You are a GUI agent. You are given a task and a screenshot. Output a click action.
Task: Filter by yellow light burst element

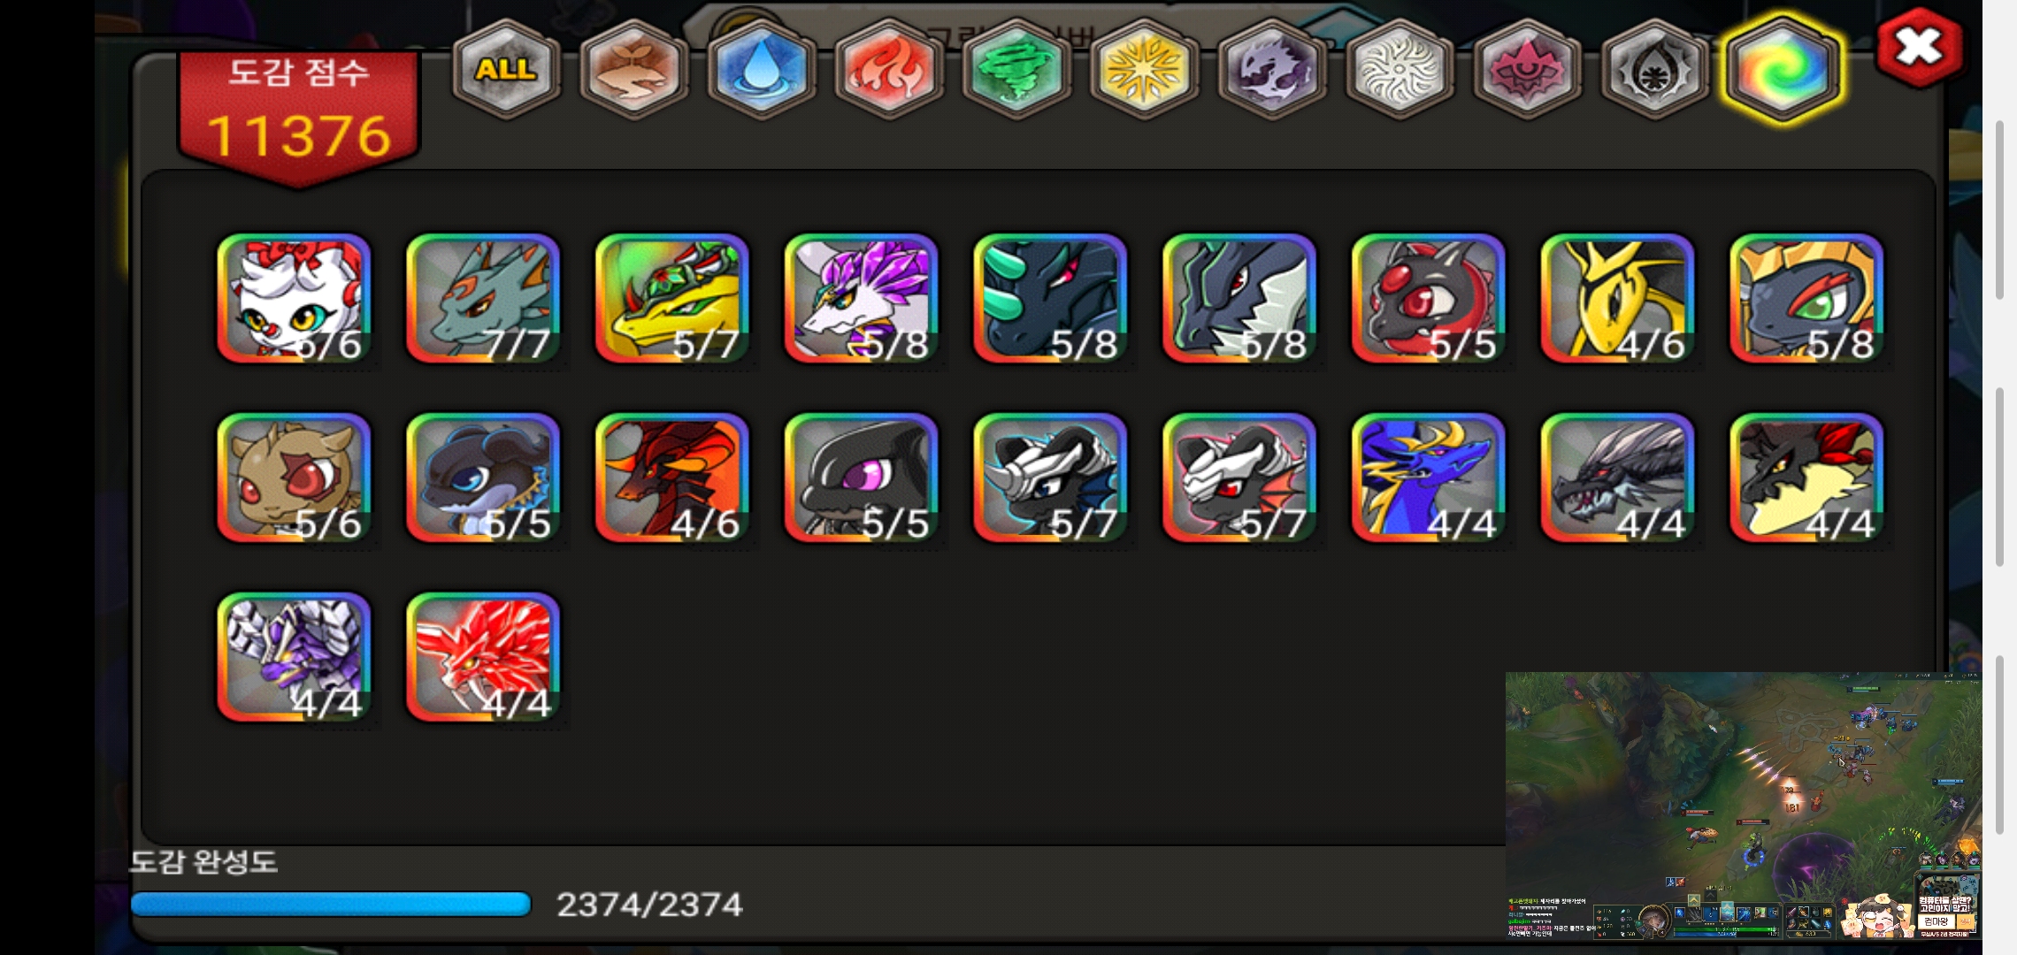1144,70
